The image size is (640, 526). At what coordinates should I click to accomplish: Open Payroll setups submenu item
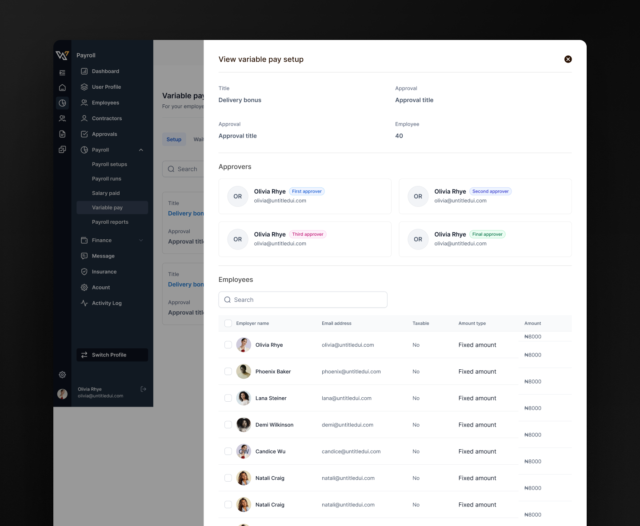point(109,164)
